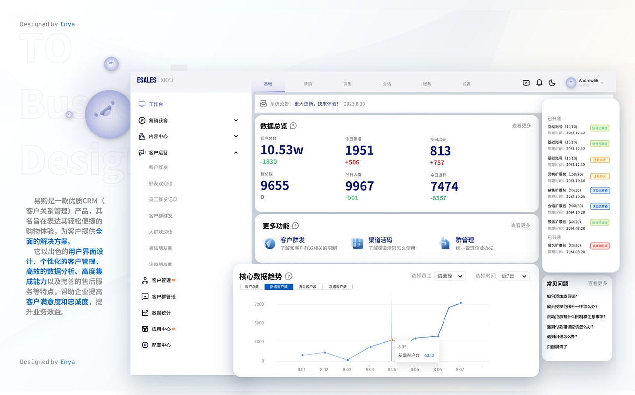This screenshot has width=635, height=395.
Task: Click the 数据统计 chart icon
Action: [x=145, y=313]
